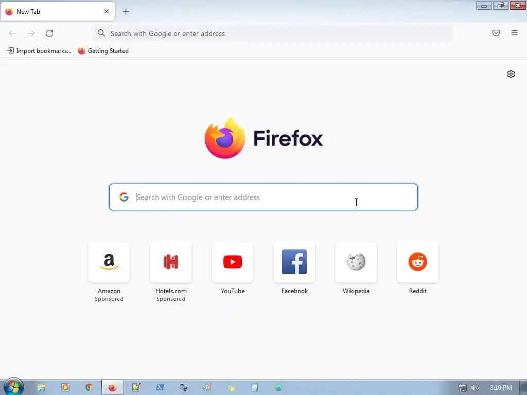
Task: Open the Wikipedia shortcut tile
Action: pos(356,262)
